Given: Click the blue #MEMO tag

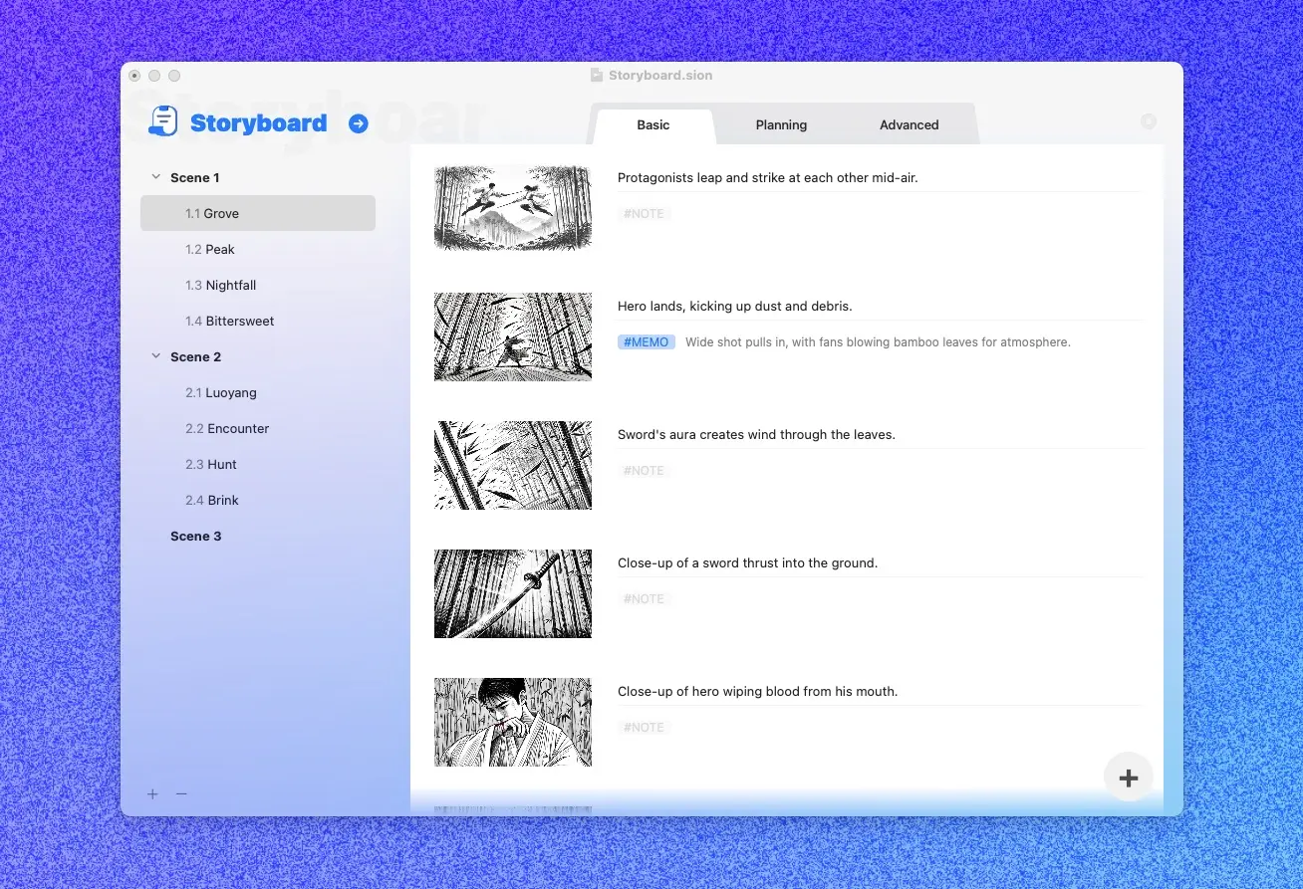Looking at the screenshot, I should pos(647,342).
